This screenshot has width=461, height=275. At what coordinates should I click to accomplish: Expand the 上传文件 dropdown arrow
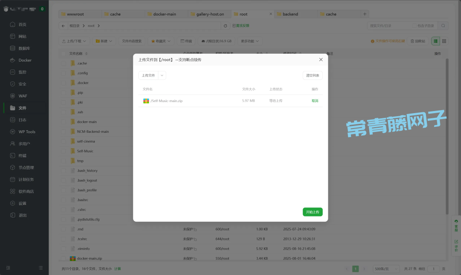coord(162,75)
